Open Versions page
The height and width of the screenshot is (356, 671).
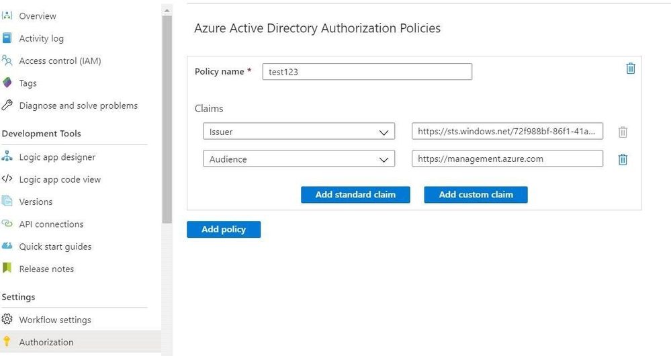point(36,202)
